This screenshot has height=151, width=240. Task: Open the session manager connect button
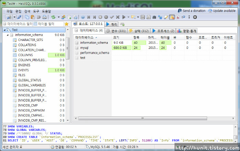(x=9, y=17)
